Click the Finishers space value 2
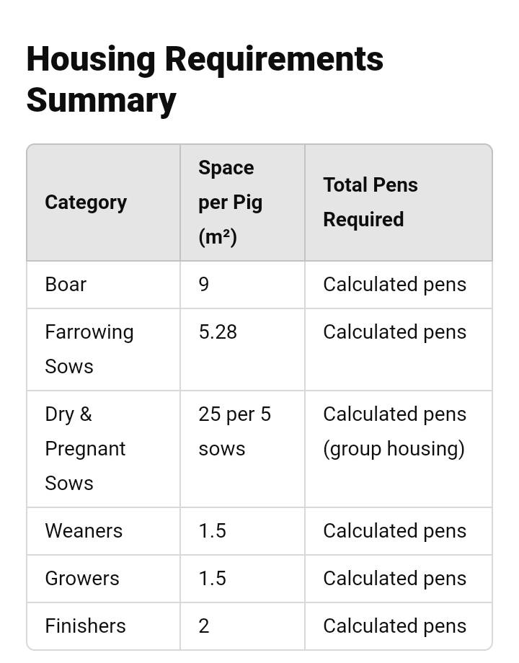 pos(204,626)
